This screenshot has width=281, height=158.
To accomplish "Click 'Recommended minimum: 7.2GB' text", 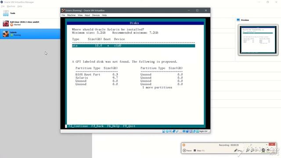I will click(x=135, y=33).
